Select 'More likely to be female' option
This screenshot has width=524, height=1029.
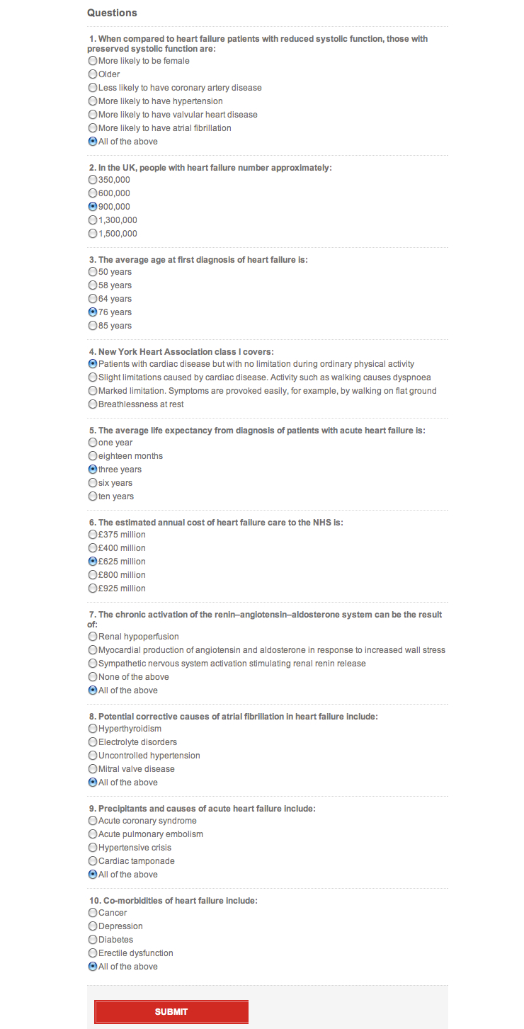click(x=93, y=61)
